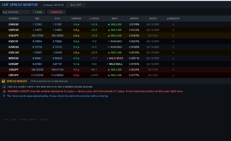The height and width of the screenshot is (141, 231).
Task: Click the GBPJPY +103.5 open change
Action: 94,75
